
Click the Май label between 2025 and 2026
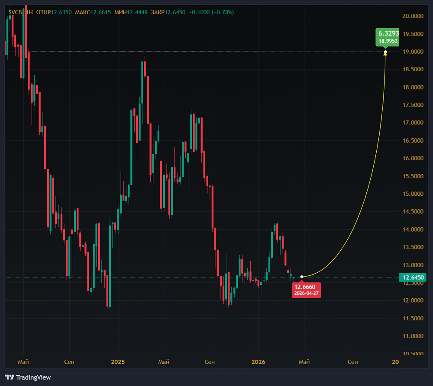[164, 362]
